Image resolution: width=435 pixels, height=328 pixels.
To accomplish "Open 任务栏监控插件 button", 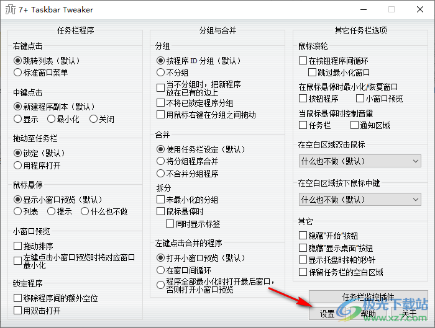I will (x=368, y=297).
